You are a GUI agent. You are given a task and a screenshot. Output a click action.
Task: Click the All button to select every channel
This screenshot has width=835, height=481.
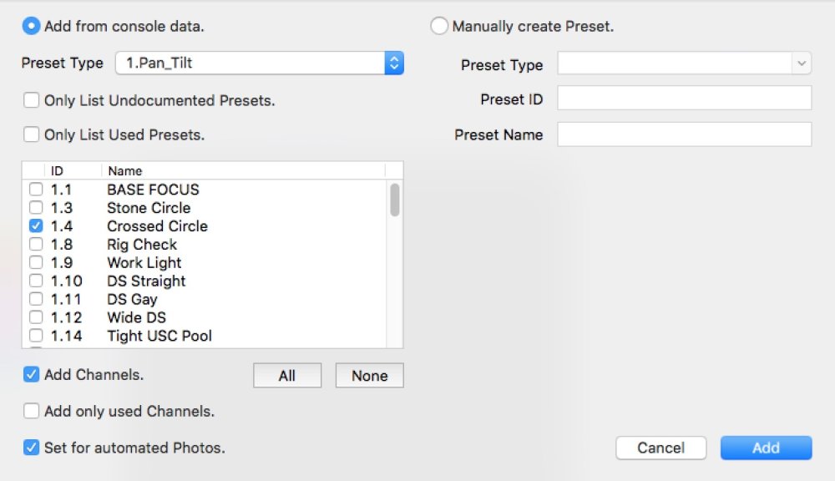(x=286, y=375)
